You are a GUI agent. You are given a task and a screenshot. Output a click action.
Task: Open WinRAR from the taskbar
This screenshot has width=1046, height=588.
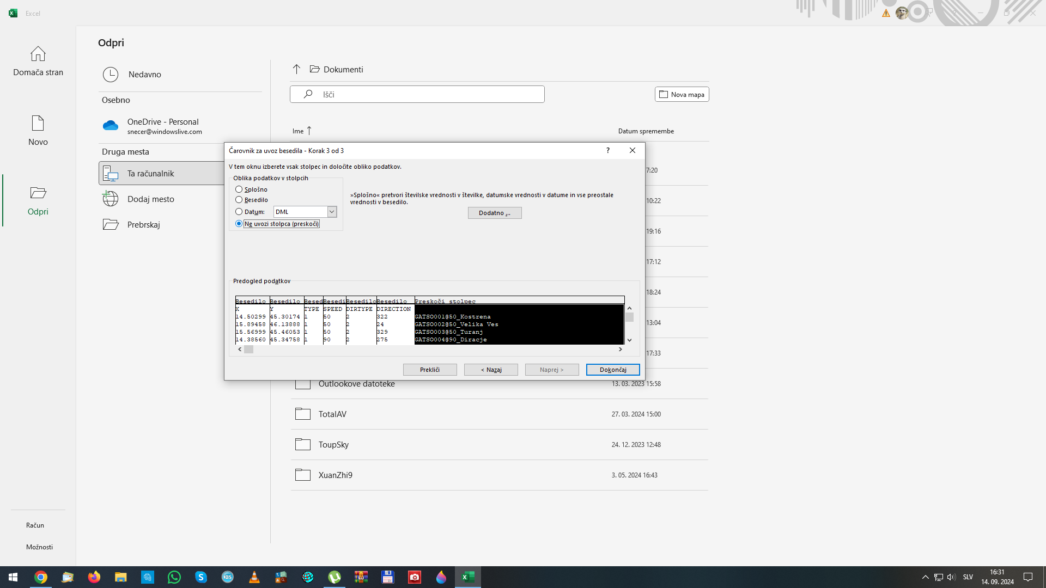(x=361, y=577)
